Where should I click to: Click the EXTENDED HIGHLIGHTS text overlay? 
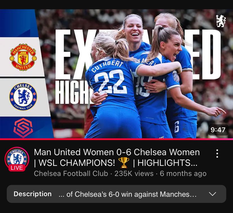138,67
